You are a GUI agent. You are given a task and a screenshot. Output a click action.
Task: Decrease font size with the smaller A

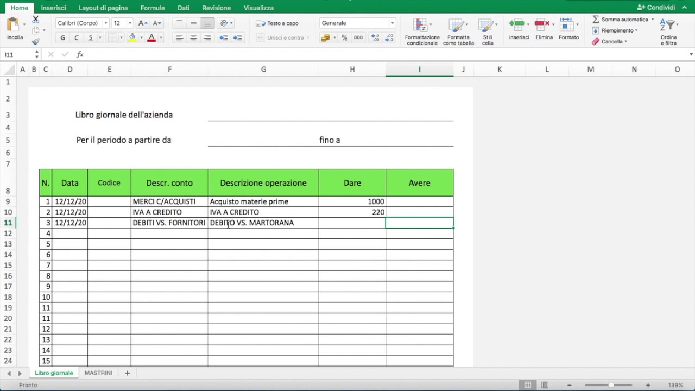(x=157, y=23)
